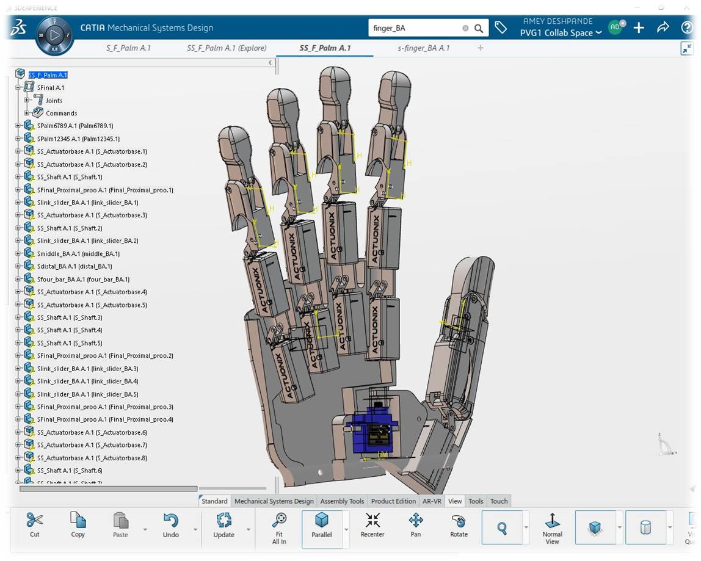Click the plus Add icon in the top bar
This screenshot has height=561, width=701.
click(x=639, y=27)
